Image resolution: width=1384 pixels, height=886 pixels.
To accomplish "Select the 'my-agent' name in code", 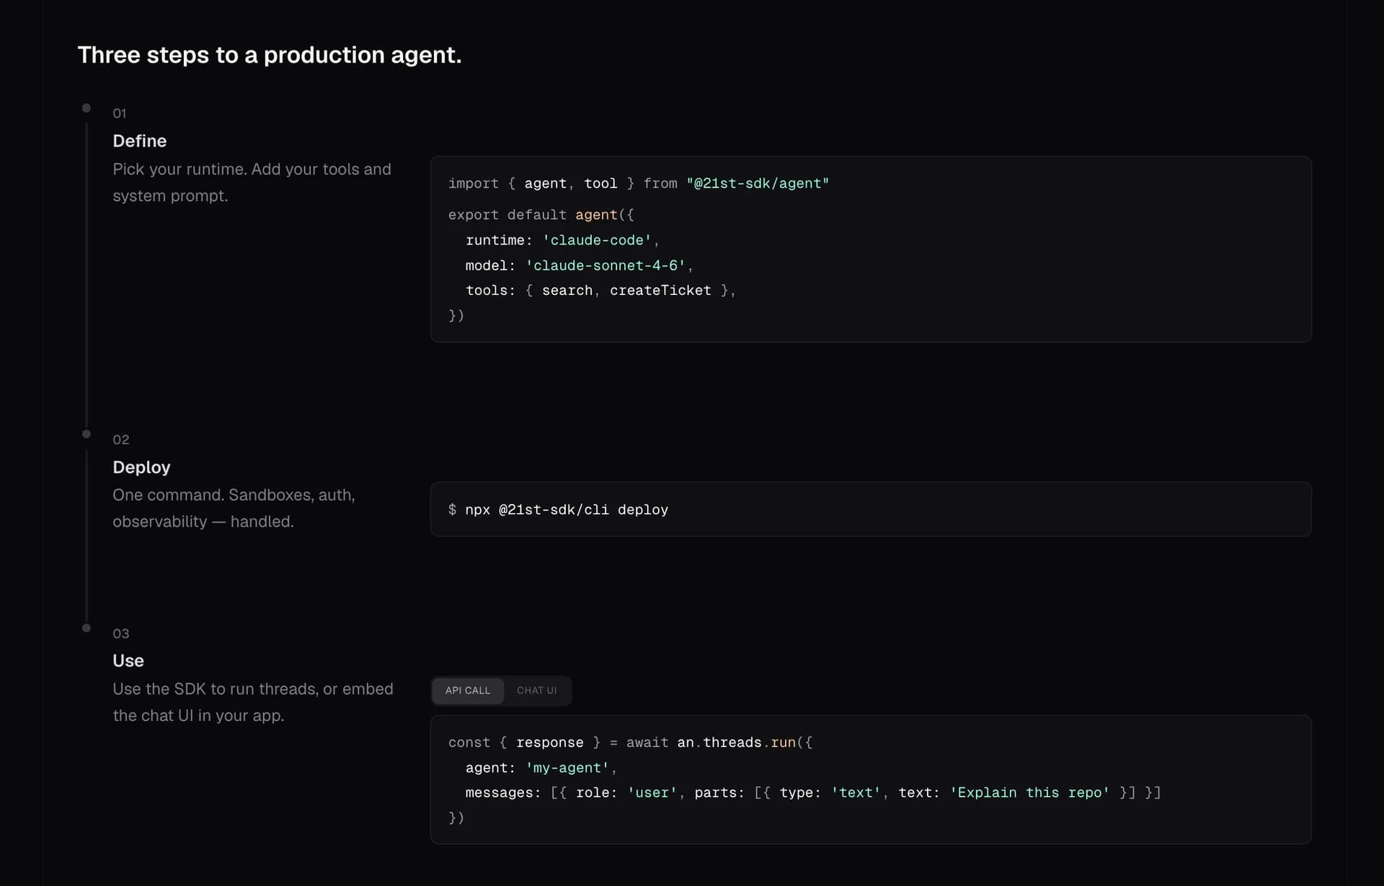I will (x=569, y=768).
